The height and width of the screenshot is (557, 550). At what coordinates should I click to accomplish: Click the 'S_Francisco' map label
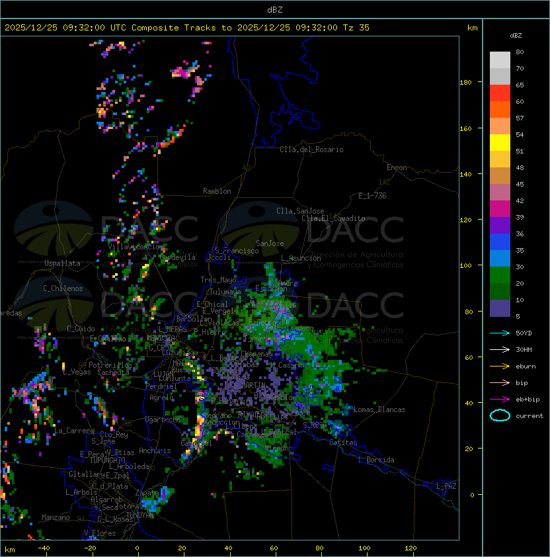[x=237, y=251]
